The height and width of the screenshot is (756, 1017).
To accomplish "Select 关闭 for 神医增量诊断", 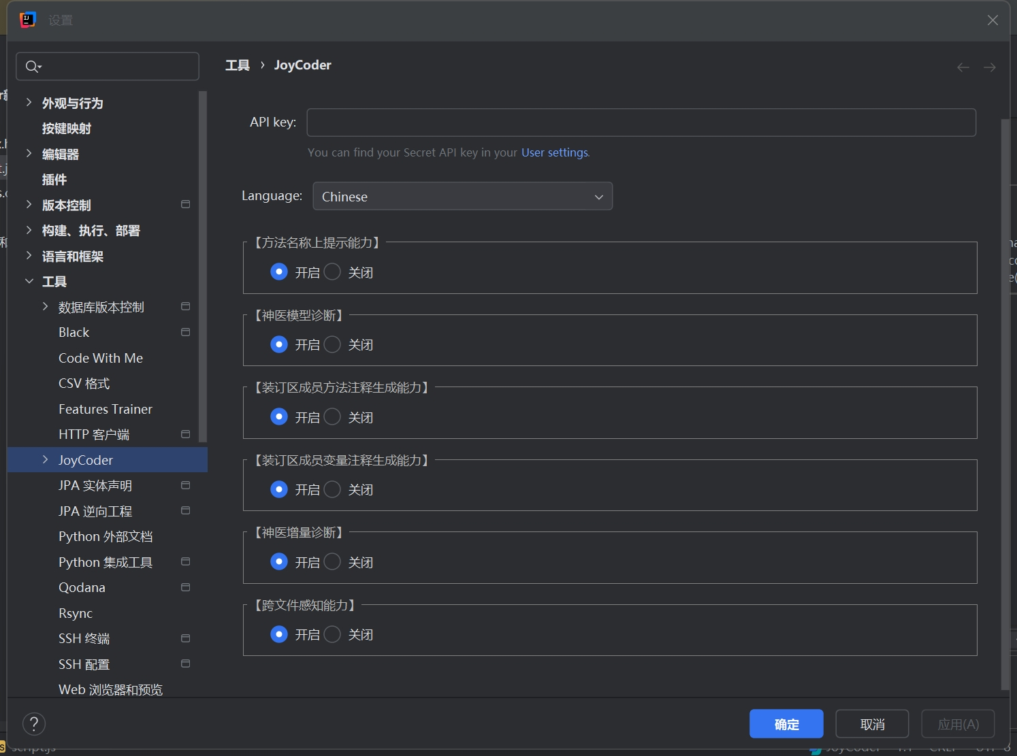I will (x=332, y=562).
